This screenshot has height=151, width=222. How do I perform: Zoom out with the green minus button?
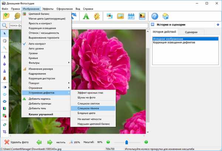pyautogui.click(x=108, y=142)
